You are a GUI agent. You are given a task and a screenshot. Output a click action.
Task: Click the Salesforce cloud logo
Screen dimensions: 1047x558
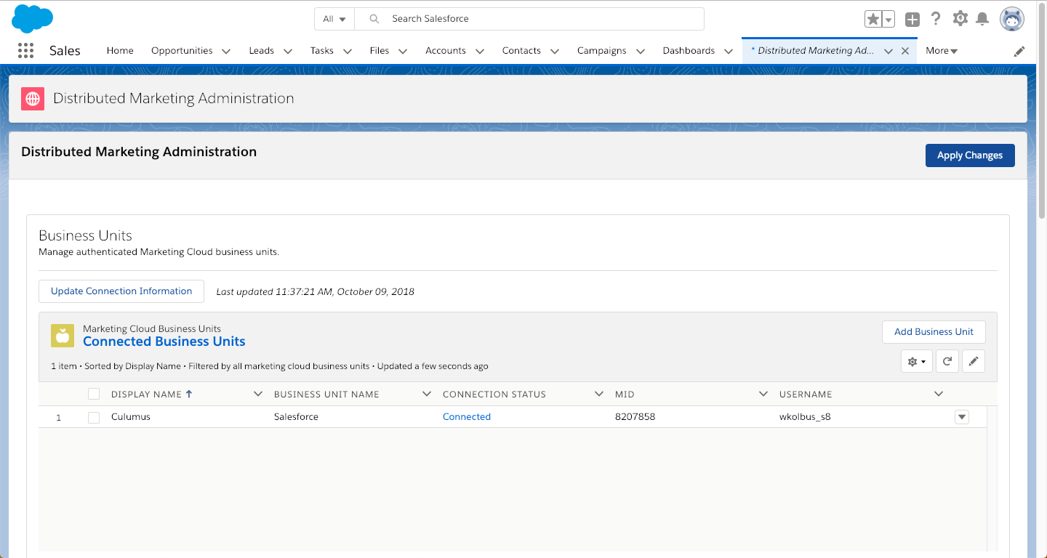coord(33,18)
